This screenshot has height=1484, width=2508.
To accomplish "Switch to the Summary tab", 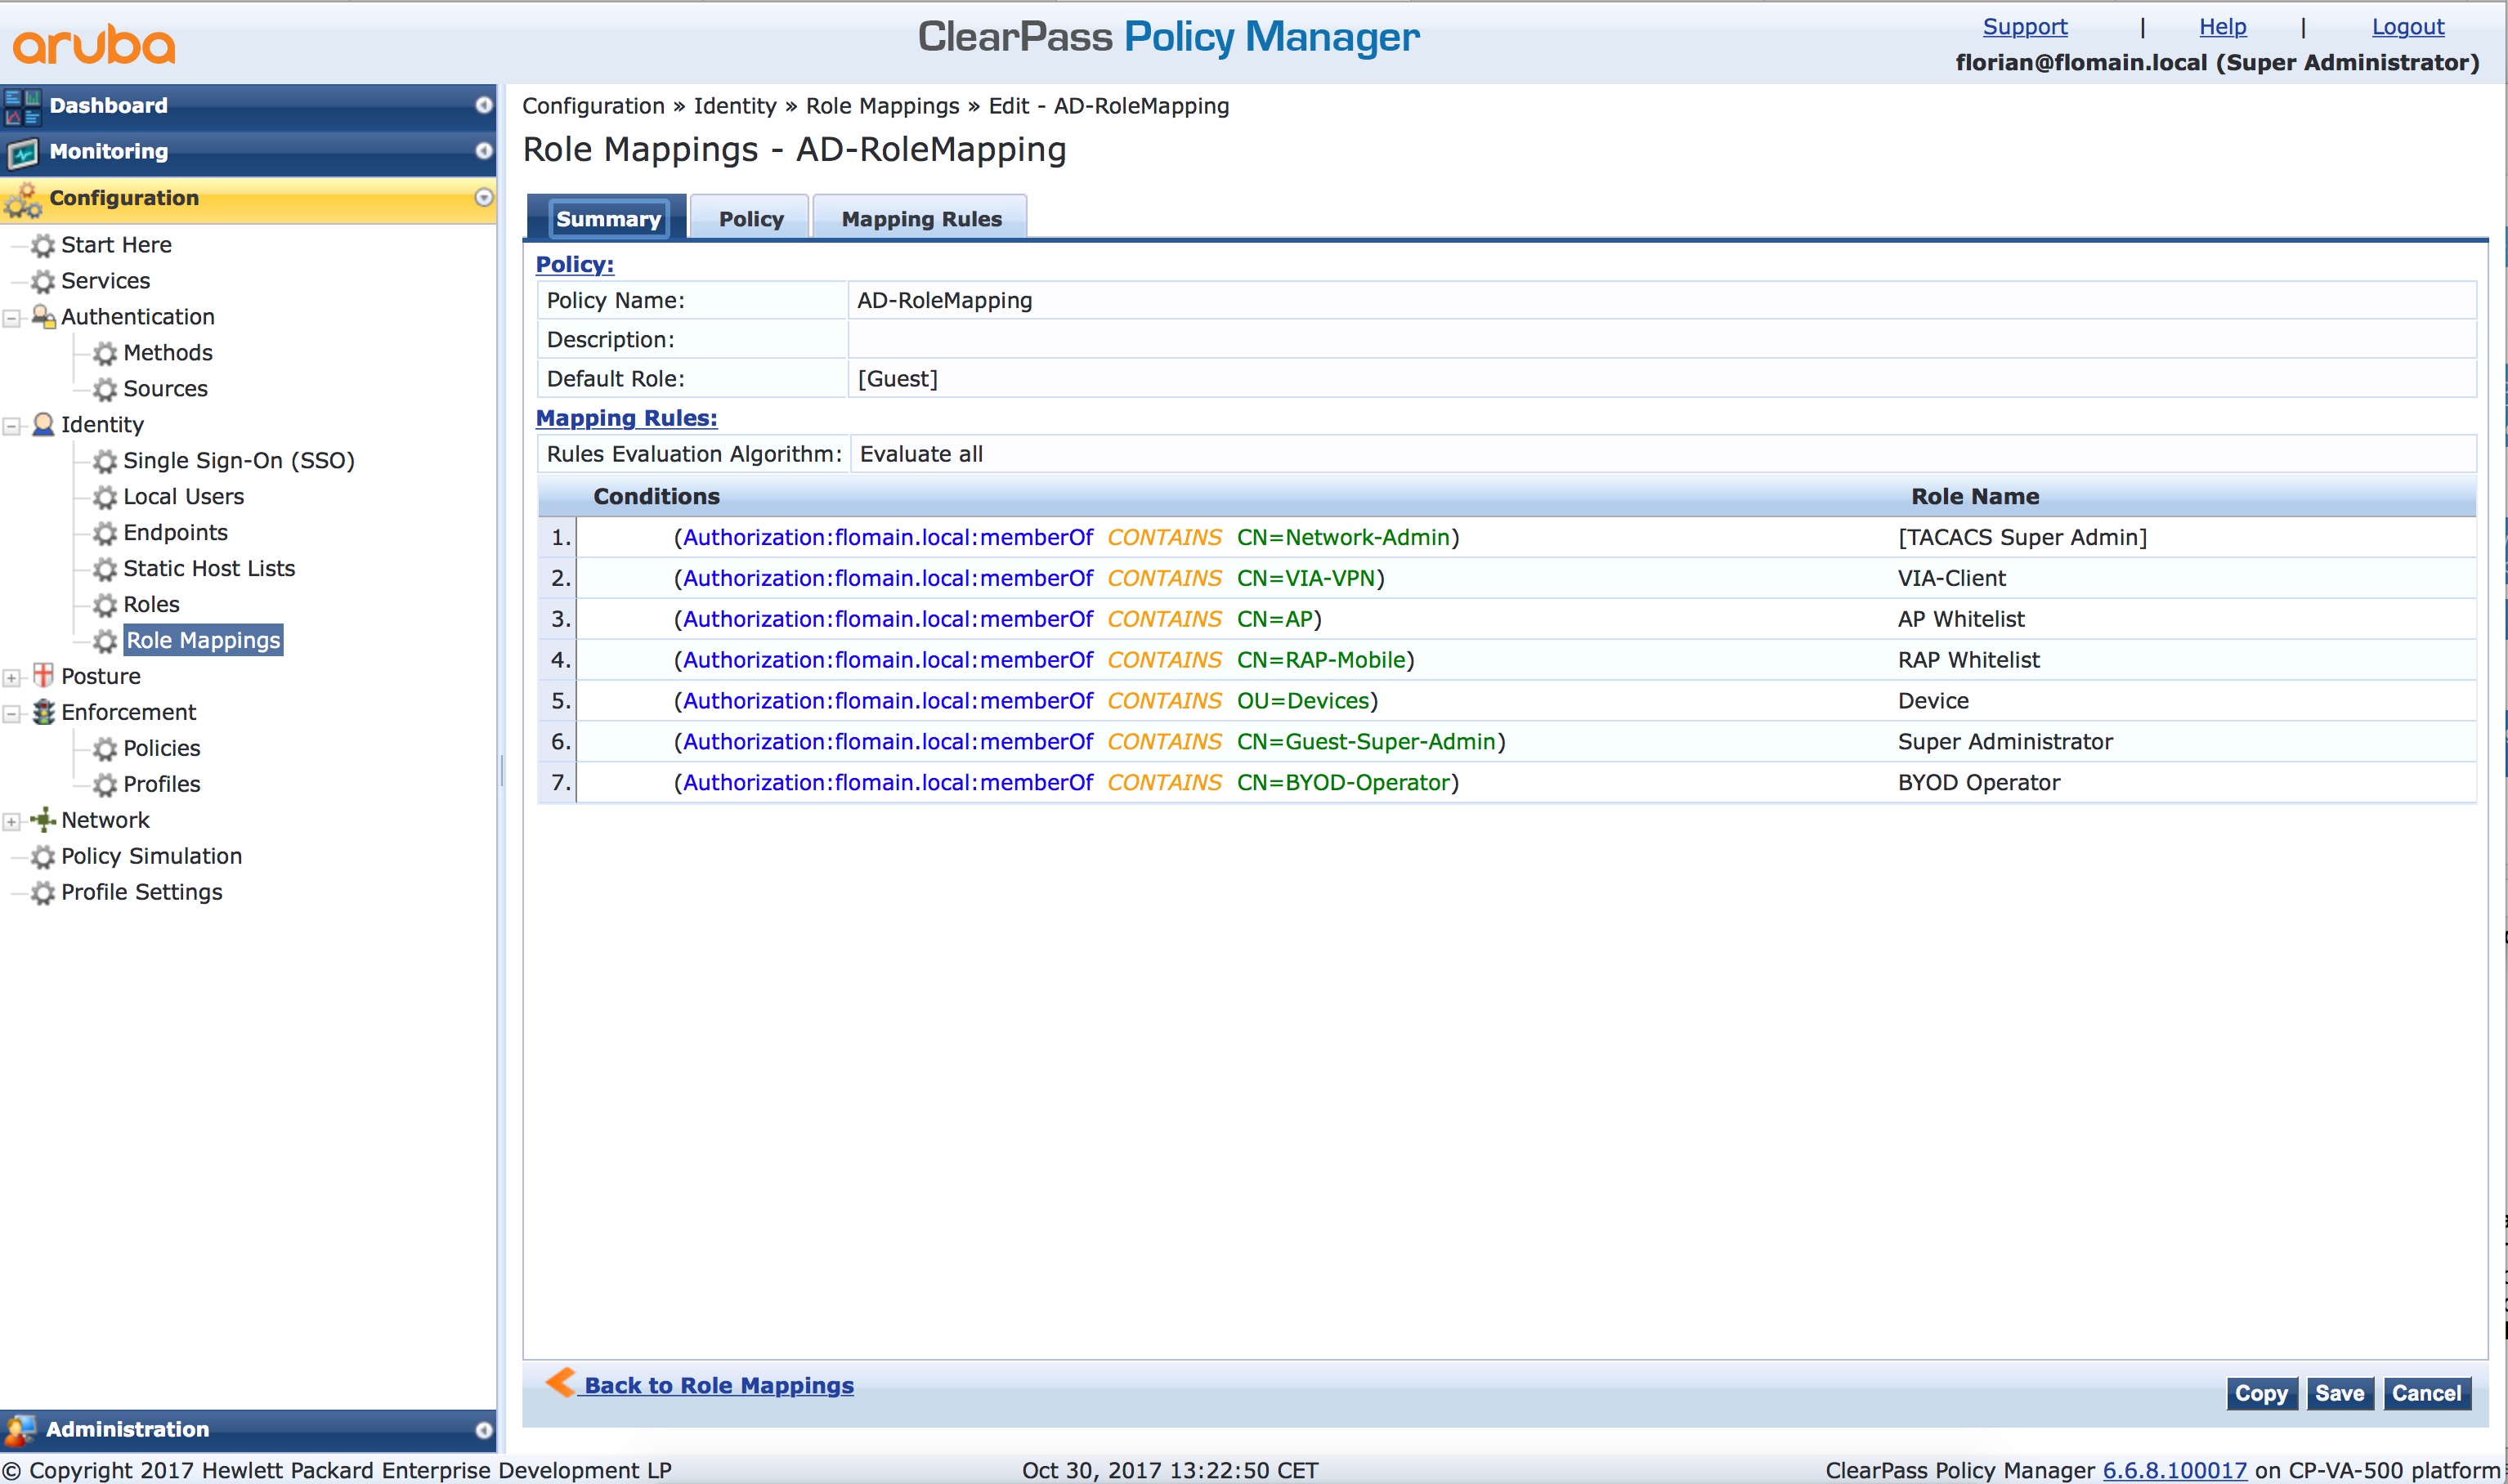I will [607, 219].
